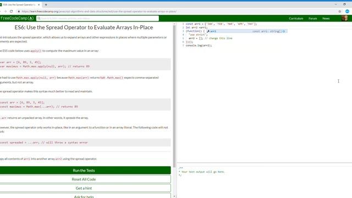Click the instructions scrollbar down arrow
Screen dimensions: 352x198
coord(174,196)
